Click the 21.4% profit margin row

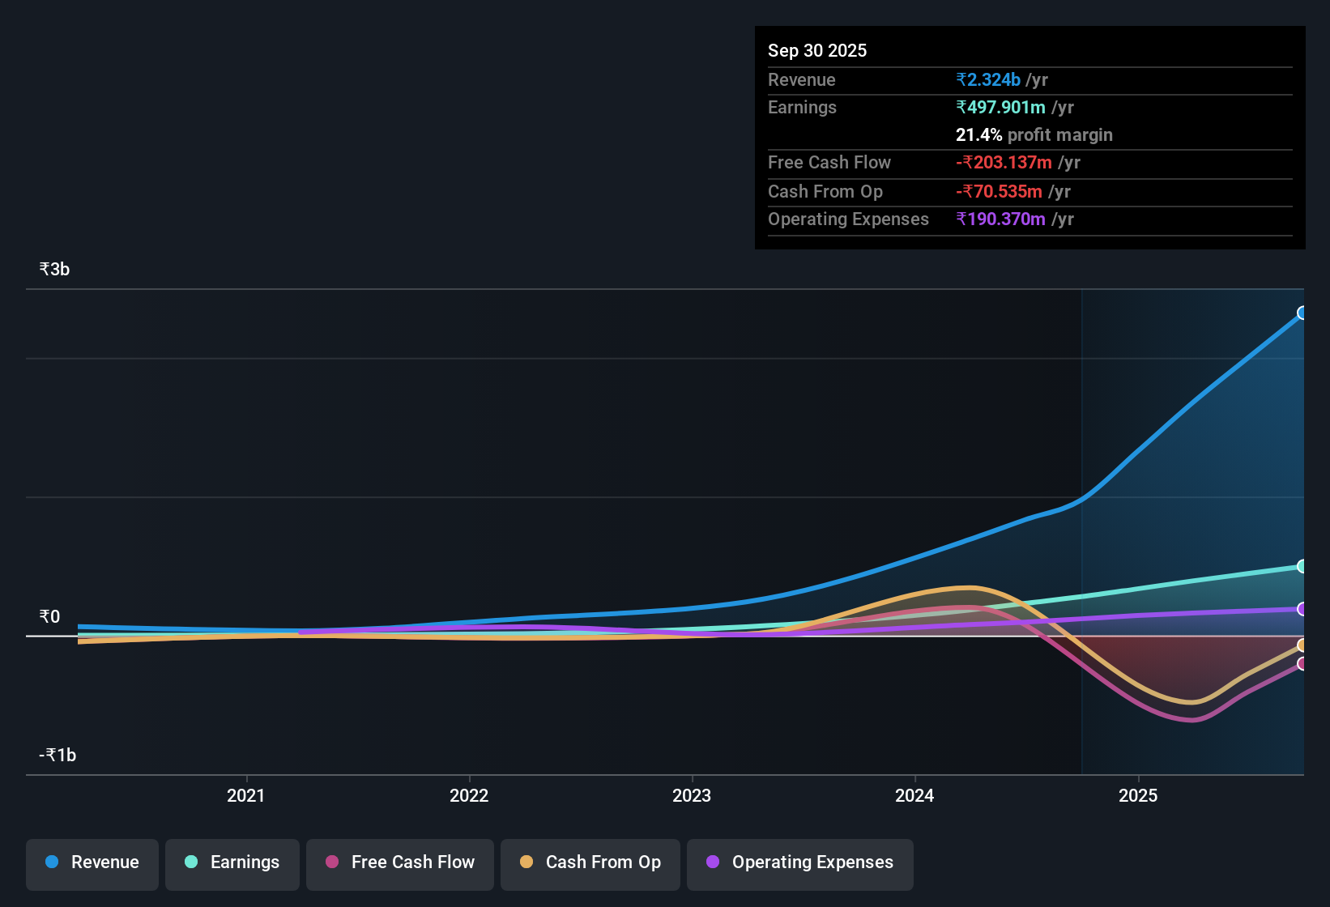[x=1034, y=134]
